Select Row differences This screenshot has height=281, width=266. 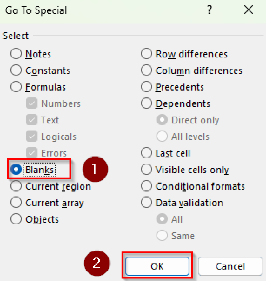146,54
